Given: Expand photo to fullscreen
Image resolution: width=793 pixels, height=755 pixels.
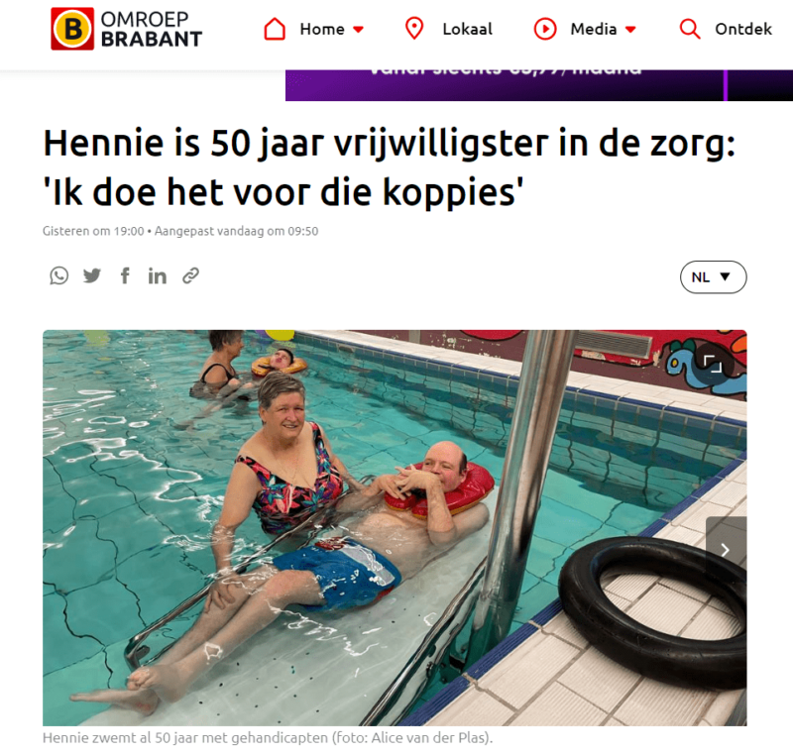Looking at the screenshot, I should (713, 364).
